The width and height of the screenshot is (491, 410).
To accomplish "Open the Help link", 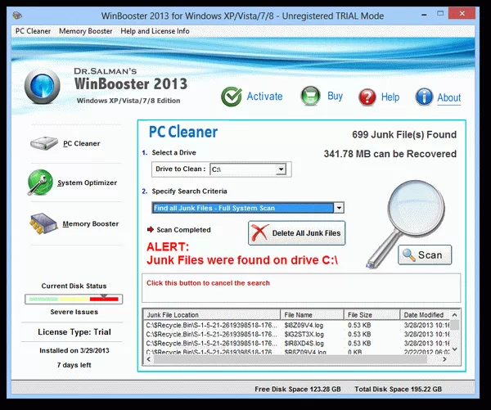I will (390, 97).
